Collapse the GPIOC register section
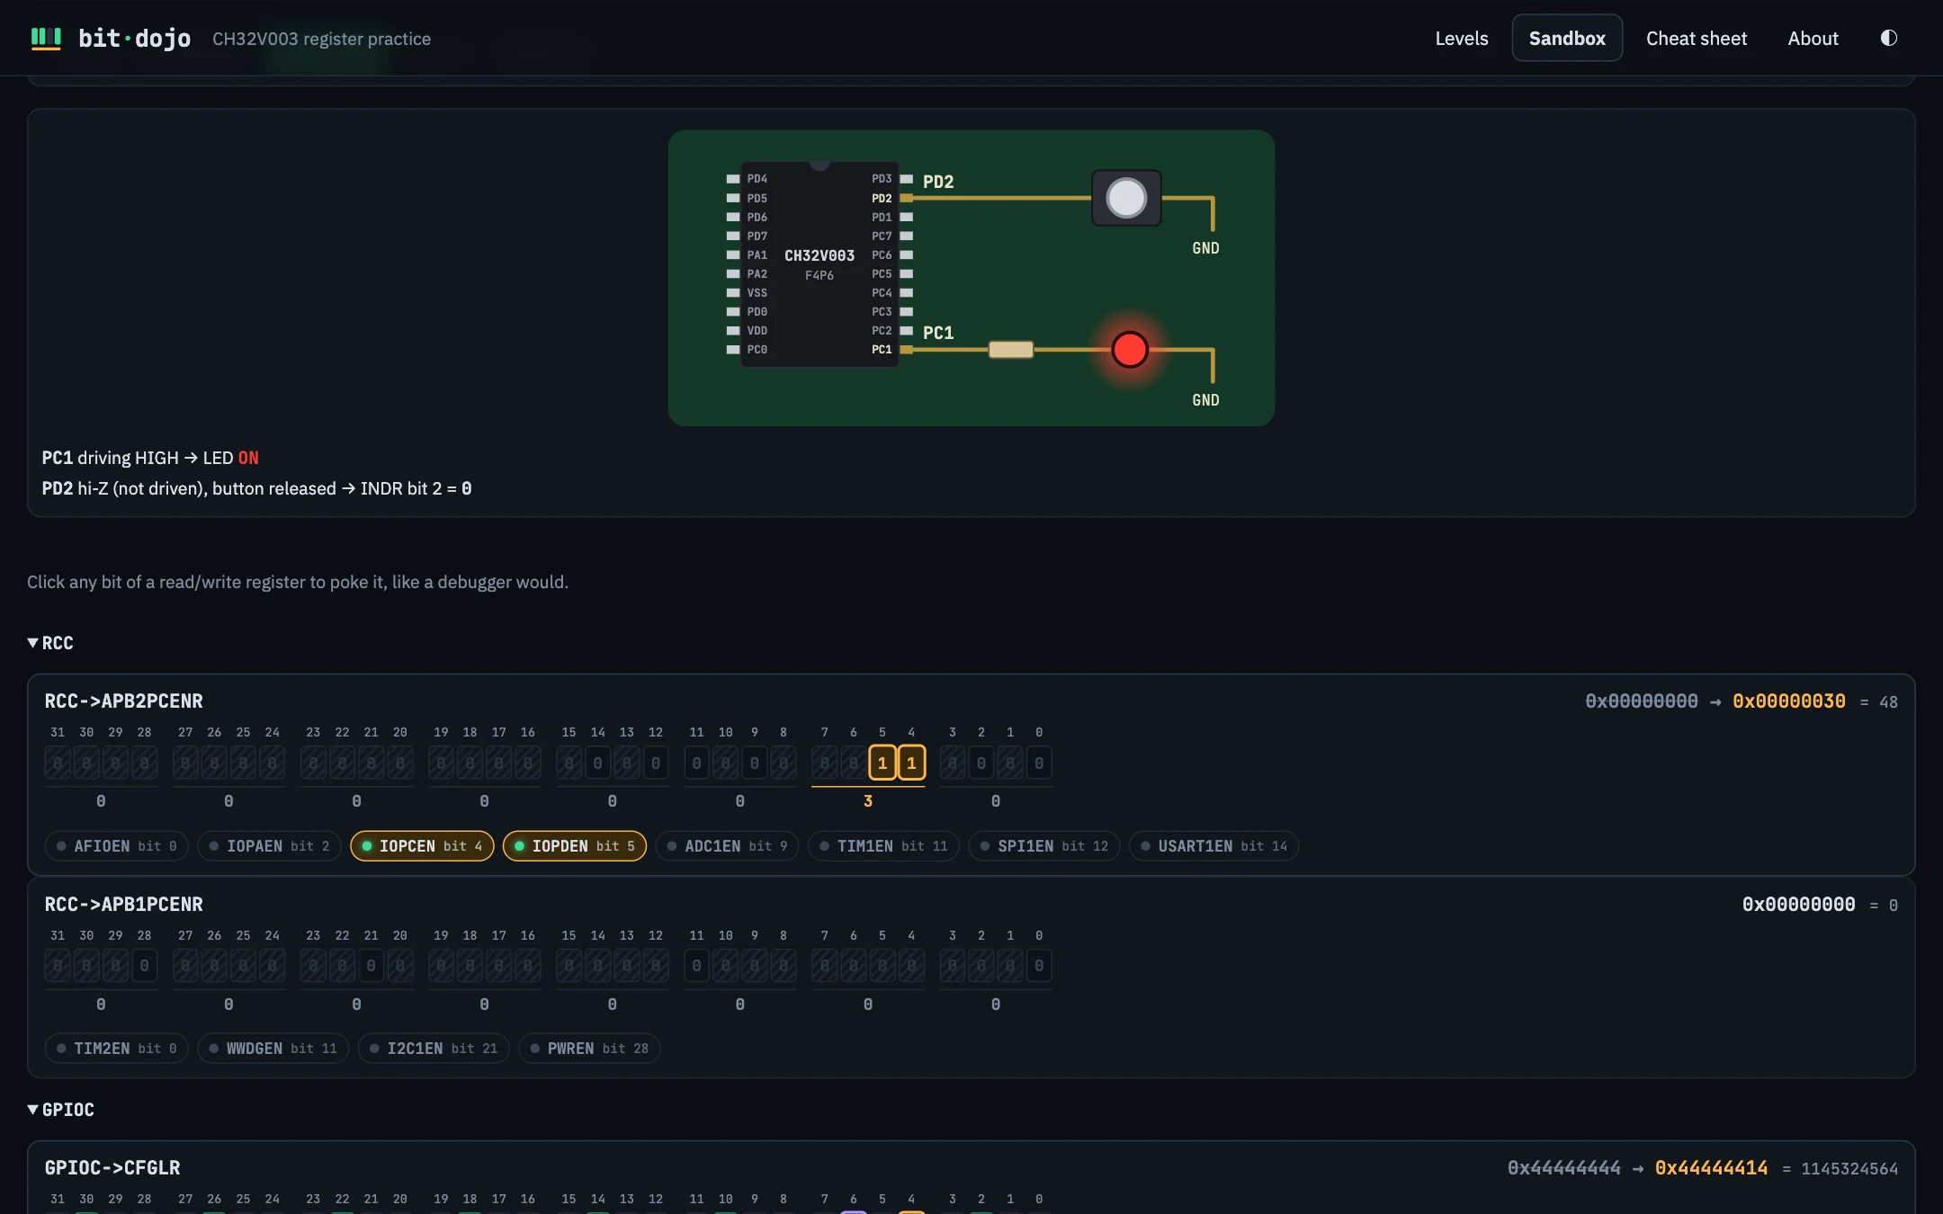Viewport: 1943px width, 1214px height. click(61, 1110)
